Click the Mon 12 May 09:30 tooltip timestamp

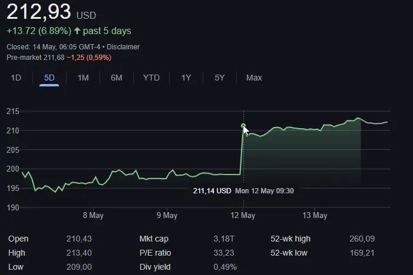tap(264, 191)
